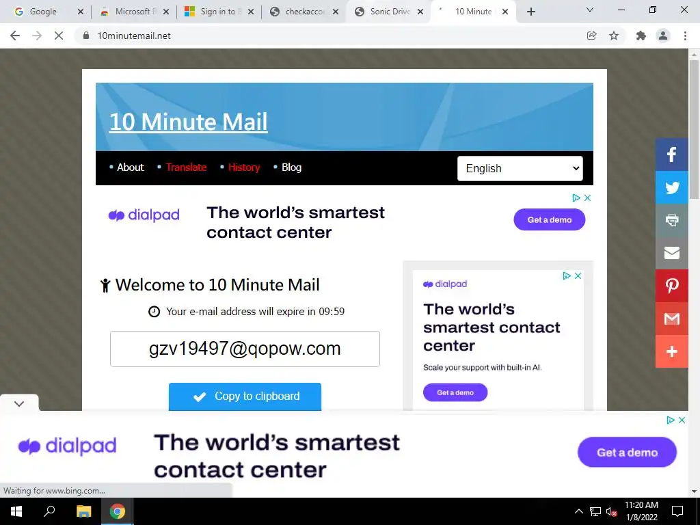Click the browser back arrow
Viewport: 700px width, 525px height.
tap(15, 36)
